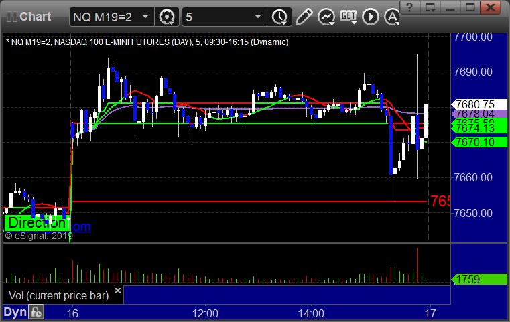Image resolution: width=510 pixels, height=322 pixels.
Task: Maximize the chart window
Action: click(470, 7)
